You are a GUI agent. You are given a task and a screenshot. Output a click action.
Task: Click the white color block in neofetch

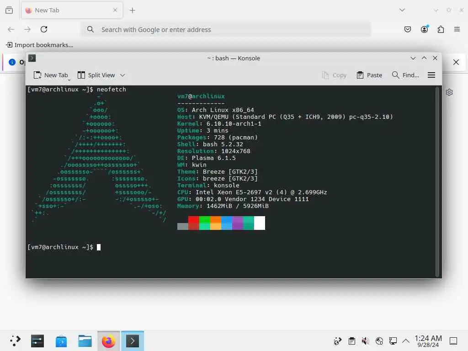click(260, 223)
